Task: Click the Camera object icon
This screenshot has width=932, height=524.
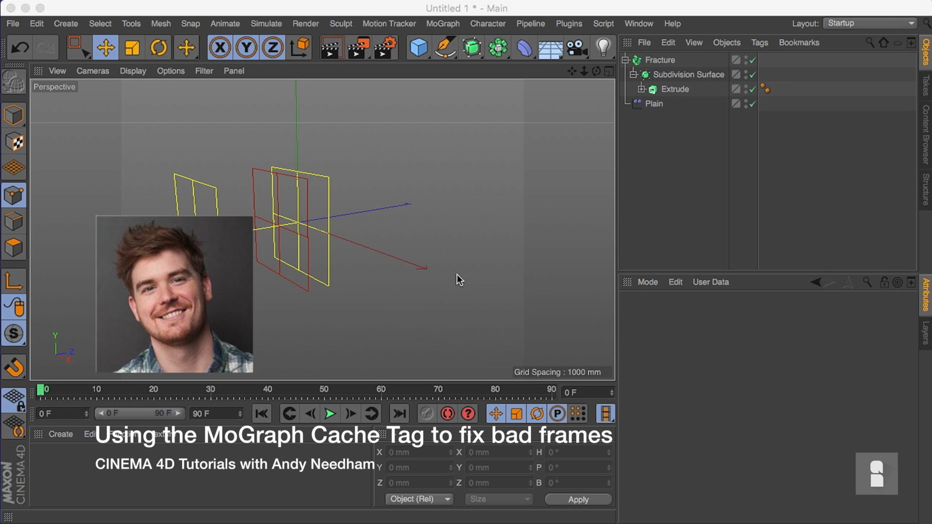Action: [577, 48]
